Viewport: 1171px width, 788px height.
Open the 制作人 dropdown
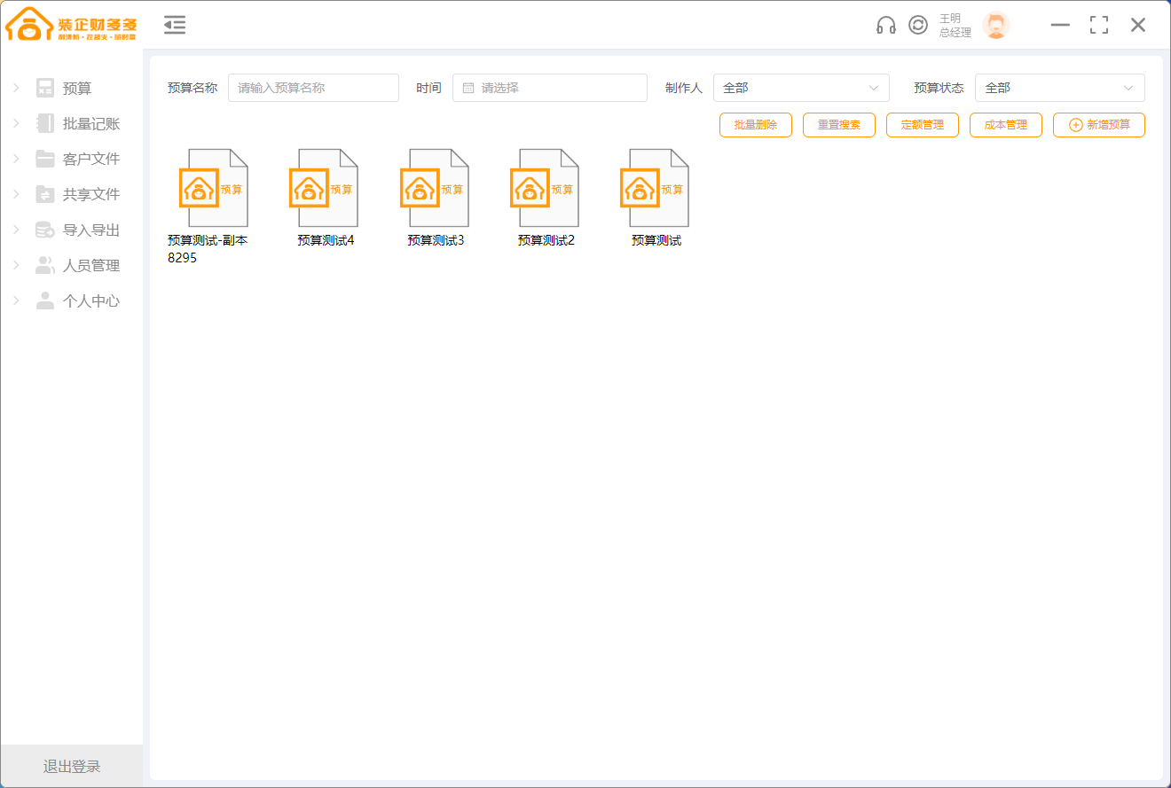[800, 88]
